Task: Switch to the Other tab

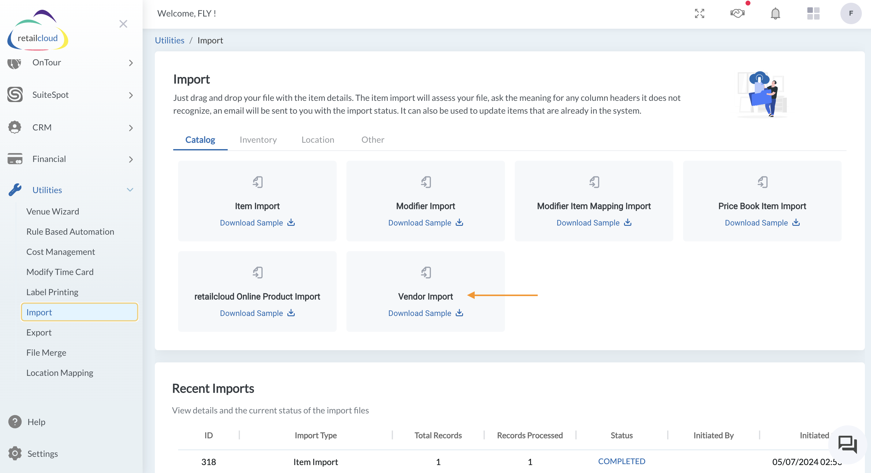Action: (x=373, y=140)
